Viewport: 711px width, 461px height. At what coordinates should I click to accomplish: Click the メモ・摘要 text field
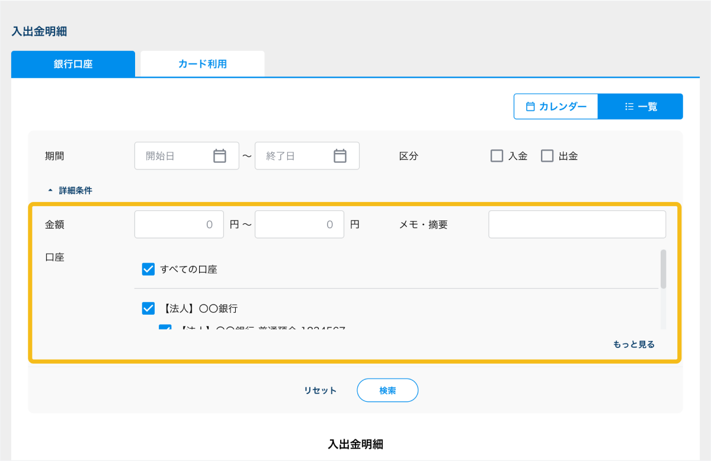click(x=577, y=225)
